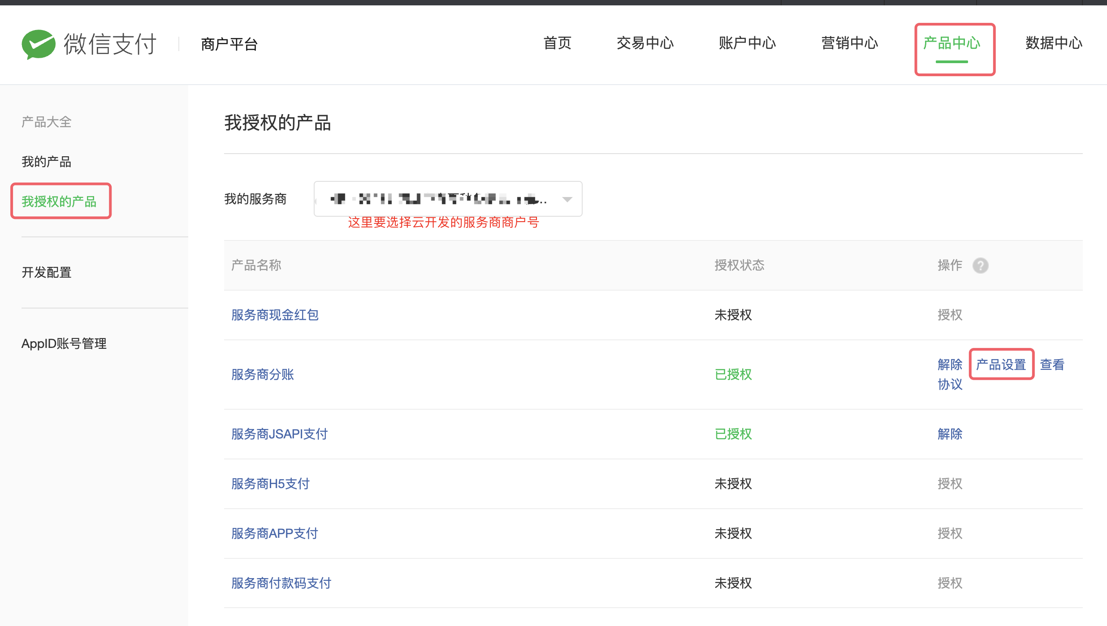
Task: Open 我的产品 sidebar item
Action: click(47, 162)
